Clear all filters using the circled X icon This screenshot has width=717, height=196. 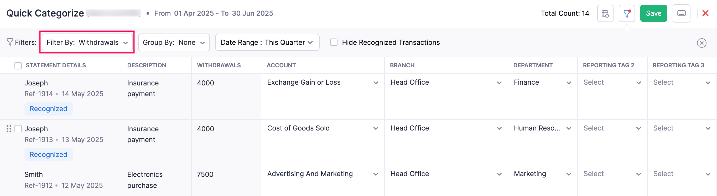(702, 43)
